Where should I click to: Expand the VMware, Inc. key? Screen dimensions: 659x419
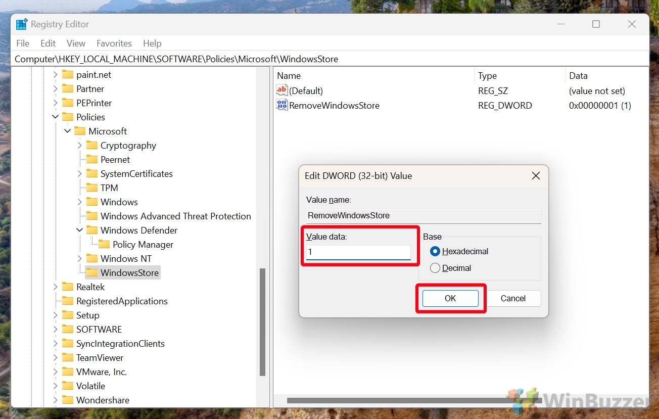coord(56,371)
